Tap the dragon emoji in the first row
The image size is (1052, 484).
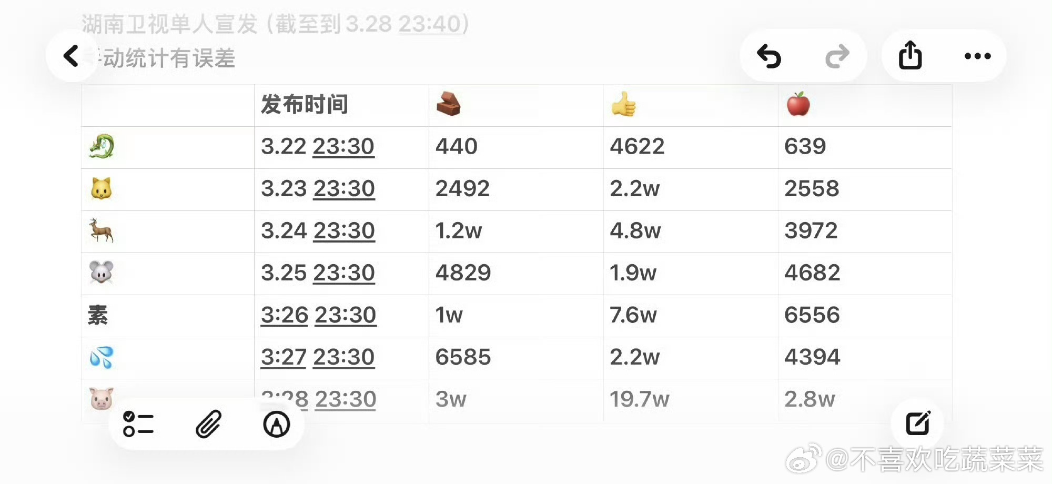pyautogui.click(x=103, y=146)
